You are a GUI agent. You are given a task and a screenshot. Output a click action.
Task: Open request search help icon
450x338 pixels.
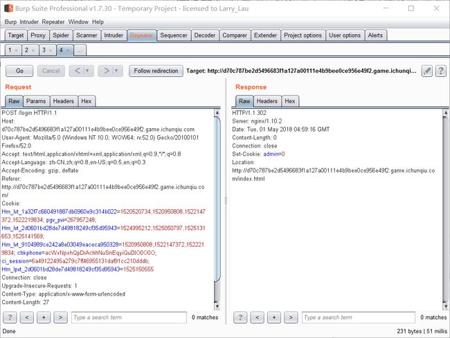click(x=10, y=317)
